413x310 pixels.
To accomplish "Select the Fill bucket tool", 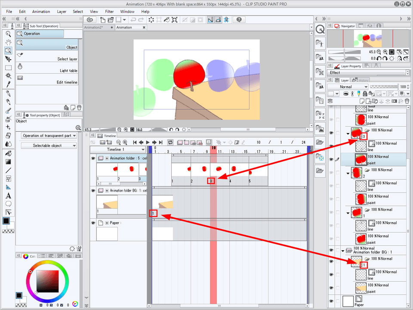I will (8, 153).
